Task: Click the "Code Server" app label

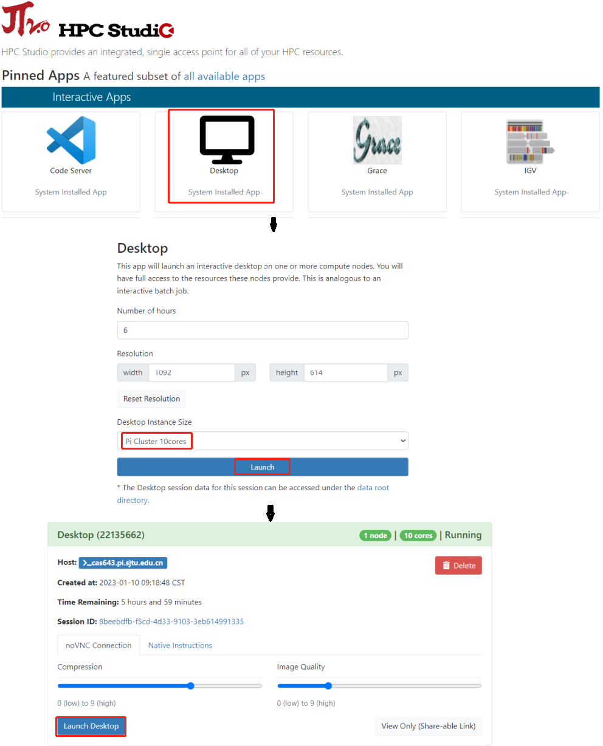Action: coord(71,171)
